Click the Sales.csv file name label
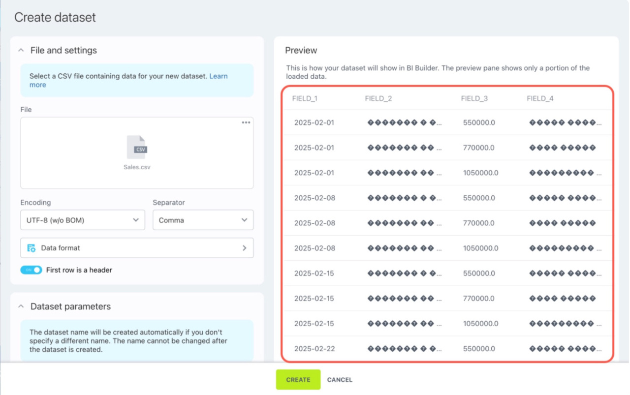This screenshot has height=395, width=630. click(137, 167)
